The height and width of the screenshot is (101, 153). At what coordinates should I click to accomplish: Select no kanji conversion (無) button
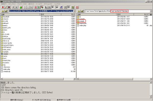(53, 7)
